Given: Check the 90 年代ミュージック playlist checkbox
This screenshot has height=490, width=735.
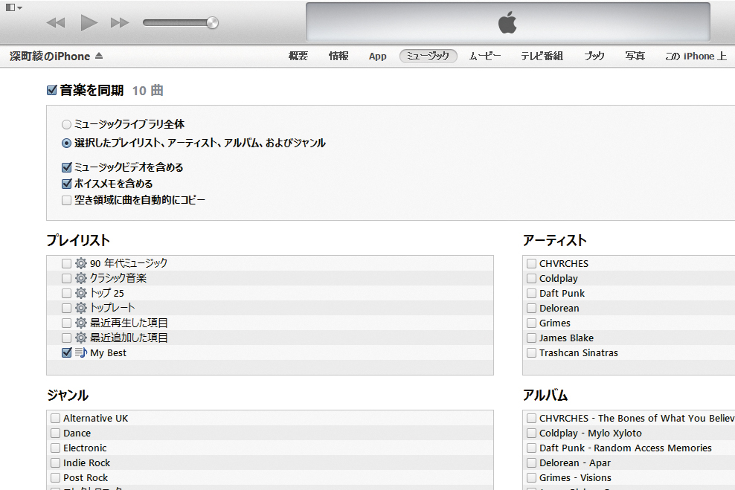Looking at the screenshot, I should pos(66,264).
